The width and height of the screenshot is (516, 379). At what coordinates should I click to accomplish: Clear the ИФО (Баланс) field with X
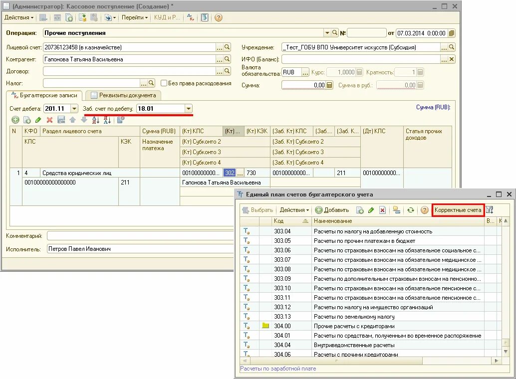tap(452, 59)
